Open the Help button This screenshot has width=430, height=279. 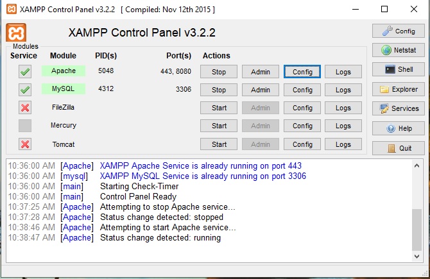pos(398,128)
